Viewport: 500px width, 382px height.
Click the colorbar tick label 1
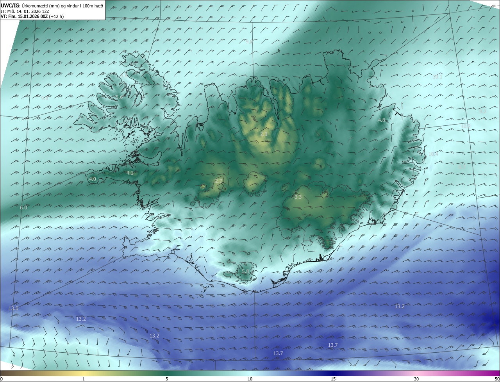tap(84, 379)
